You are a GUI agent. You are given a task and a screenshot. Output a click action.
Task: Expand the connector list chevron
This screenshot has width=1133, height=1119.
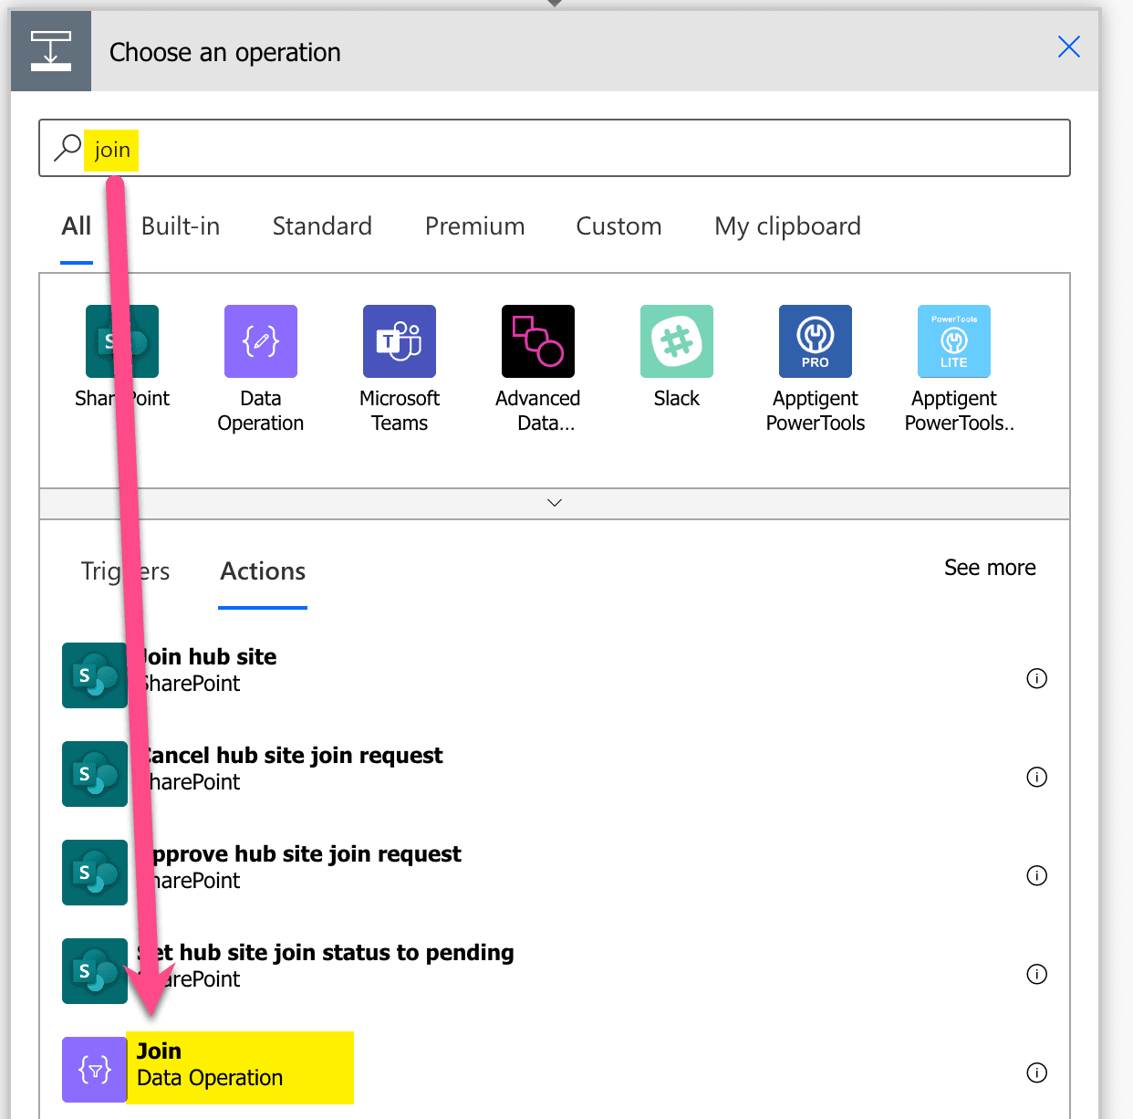554,502
